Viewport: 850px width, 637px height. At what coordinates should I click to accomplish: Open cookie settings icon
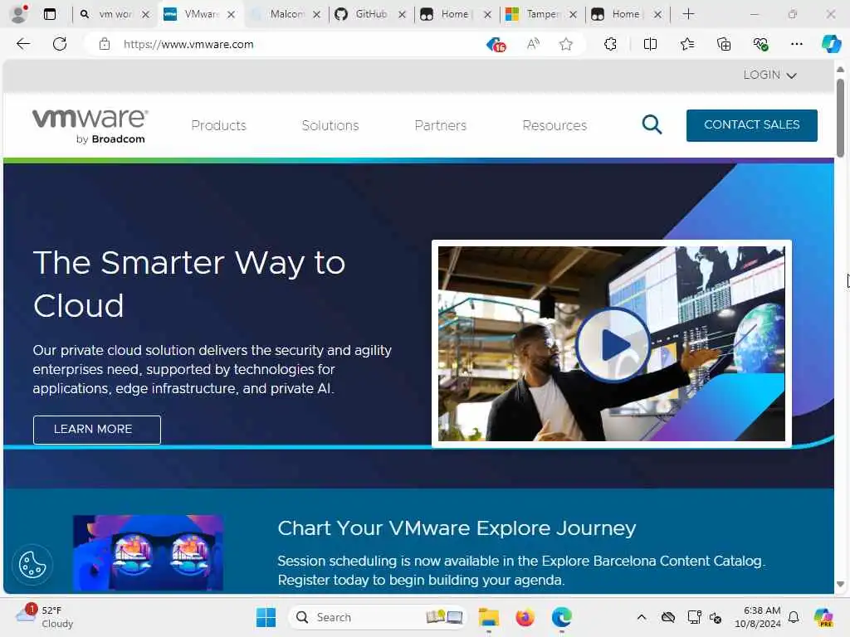32,566
